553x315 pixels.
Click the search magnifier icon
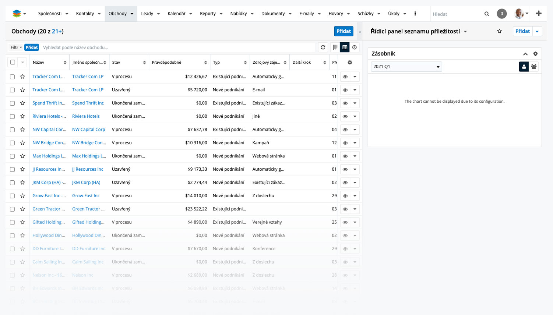(x=487, y=14)
